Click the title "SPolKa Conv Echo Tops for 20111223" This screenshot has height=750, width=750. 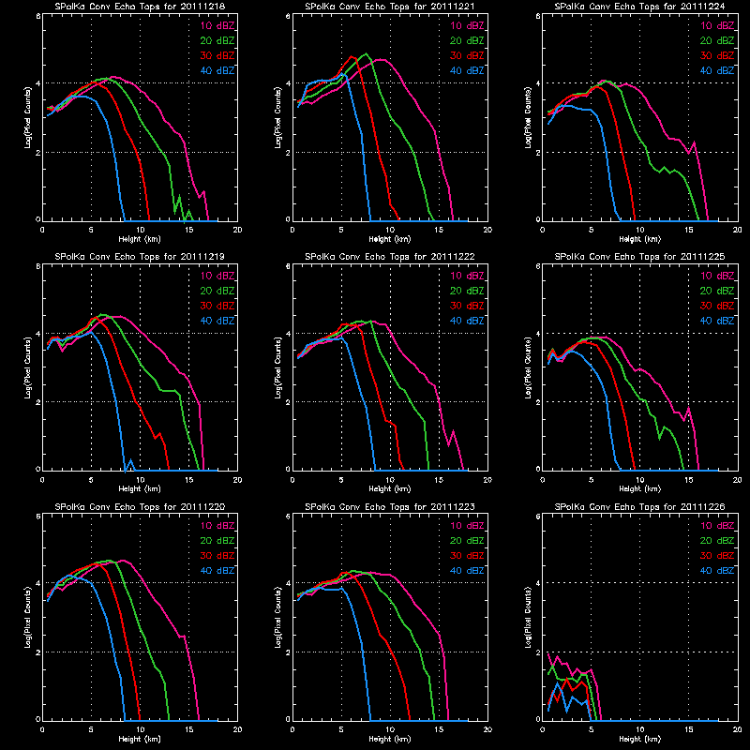pyautogui.click(x=390, y=507)
